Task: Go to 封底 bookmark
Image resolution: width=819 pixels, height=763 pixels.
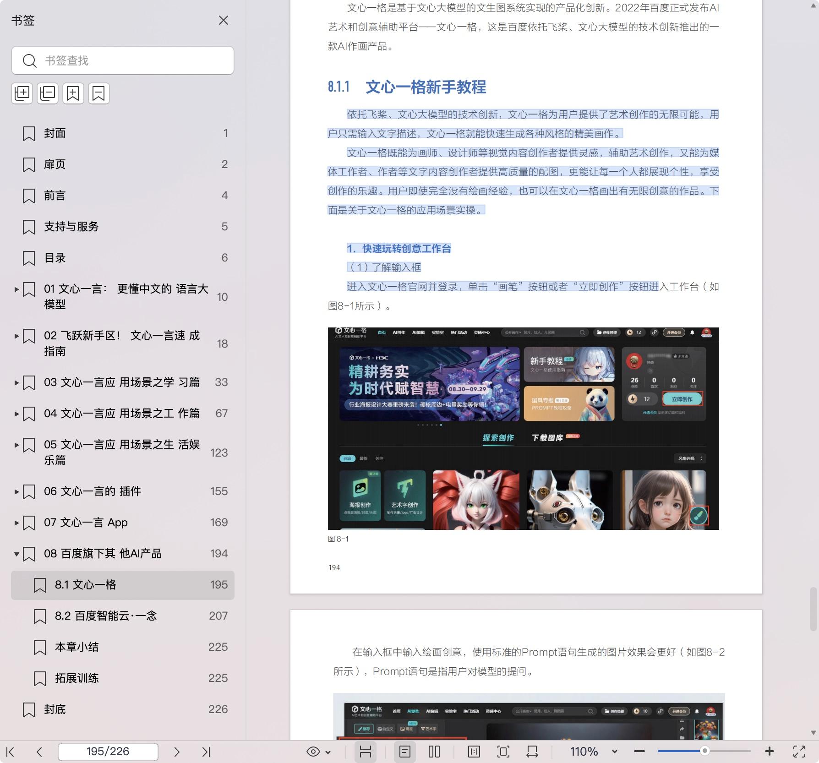Action: [x=123, y=709]
